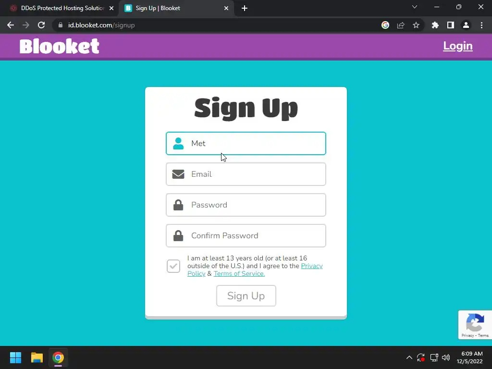Click Chrome icon in taskbar
Screen dimensions: 492x369
58,357
